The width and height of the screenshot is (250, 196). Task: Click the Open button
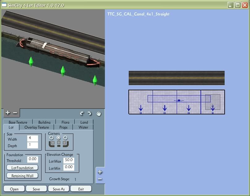(x=14, y=189)
